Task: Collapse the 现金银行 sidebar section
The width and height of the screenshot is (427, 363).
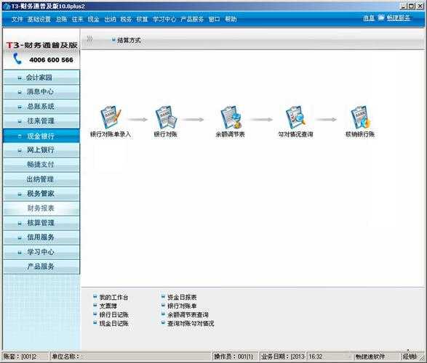Action: pos(41,136)
